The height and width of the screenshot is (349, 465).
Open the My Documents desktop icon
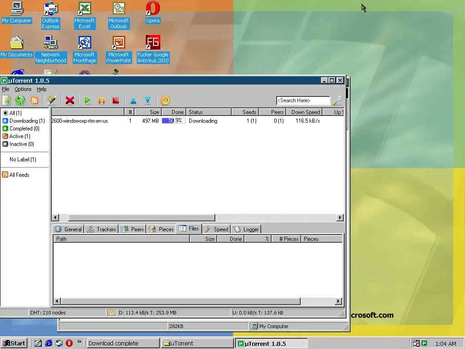pyautogui.click(x=17, y=47)
